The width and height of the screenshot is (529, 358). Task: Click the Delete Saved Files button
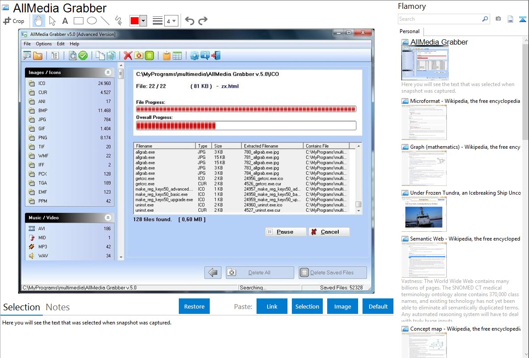[333, 273]
